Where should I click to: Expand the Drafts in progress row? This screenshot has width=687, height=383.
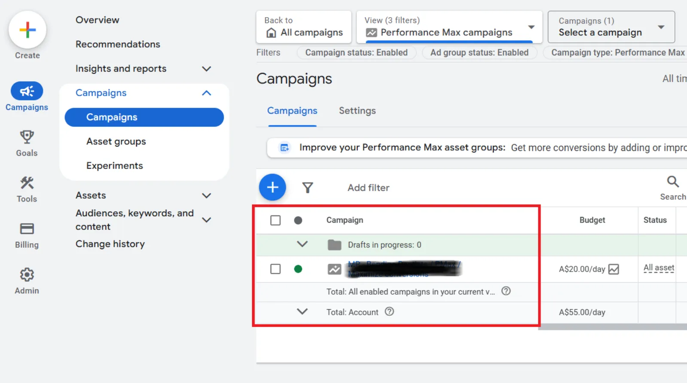coord(302,244)
